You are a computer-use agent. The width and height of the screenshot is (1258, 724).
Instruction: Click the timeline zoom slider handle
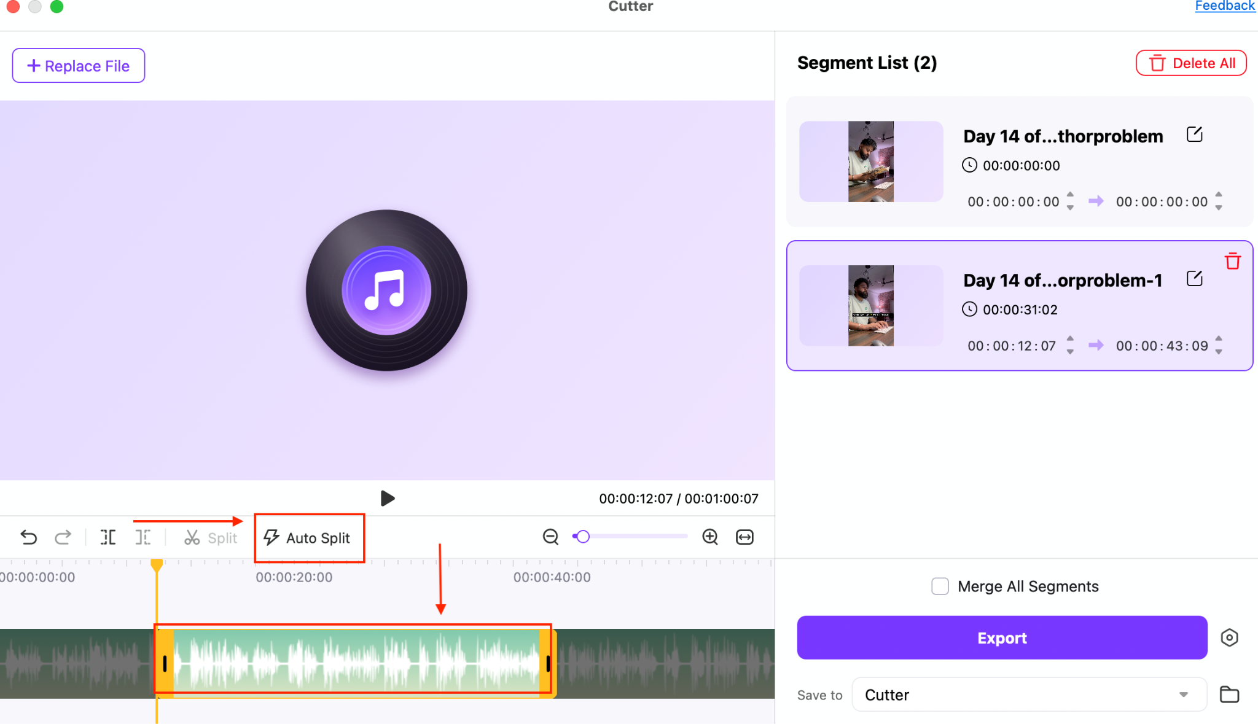(583, 537)
